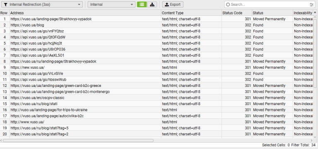
Task: Select for-trips-to-ukraine address cell
Action: point(85,110)
